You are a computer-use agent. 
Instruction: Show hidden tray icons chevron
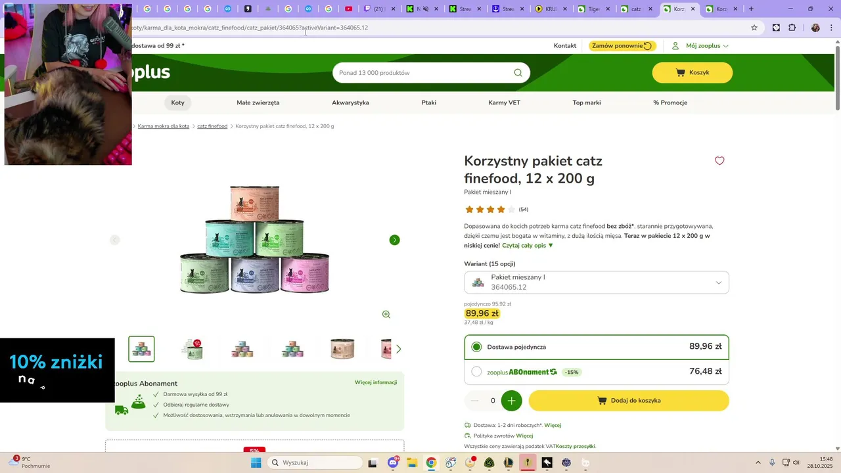click(x=758, y=462)
